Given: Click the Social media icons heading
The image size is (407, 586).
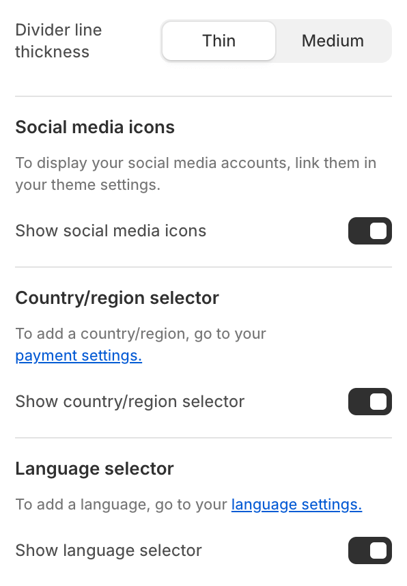Looking at the screenshot, I should pos(95,127).
